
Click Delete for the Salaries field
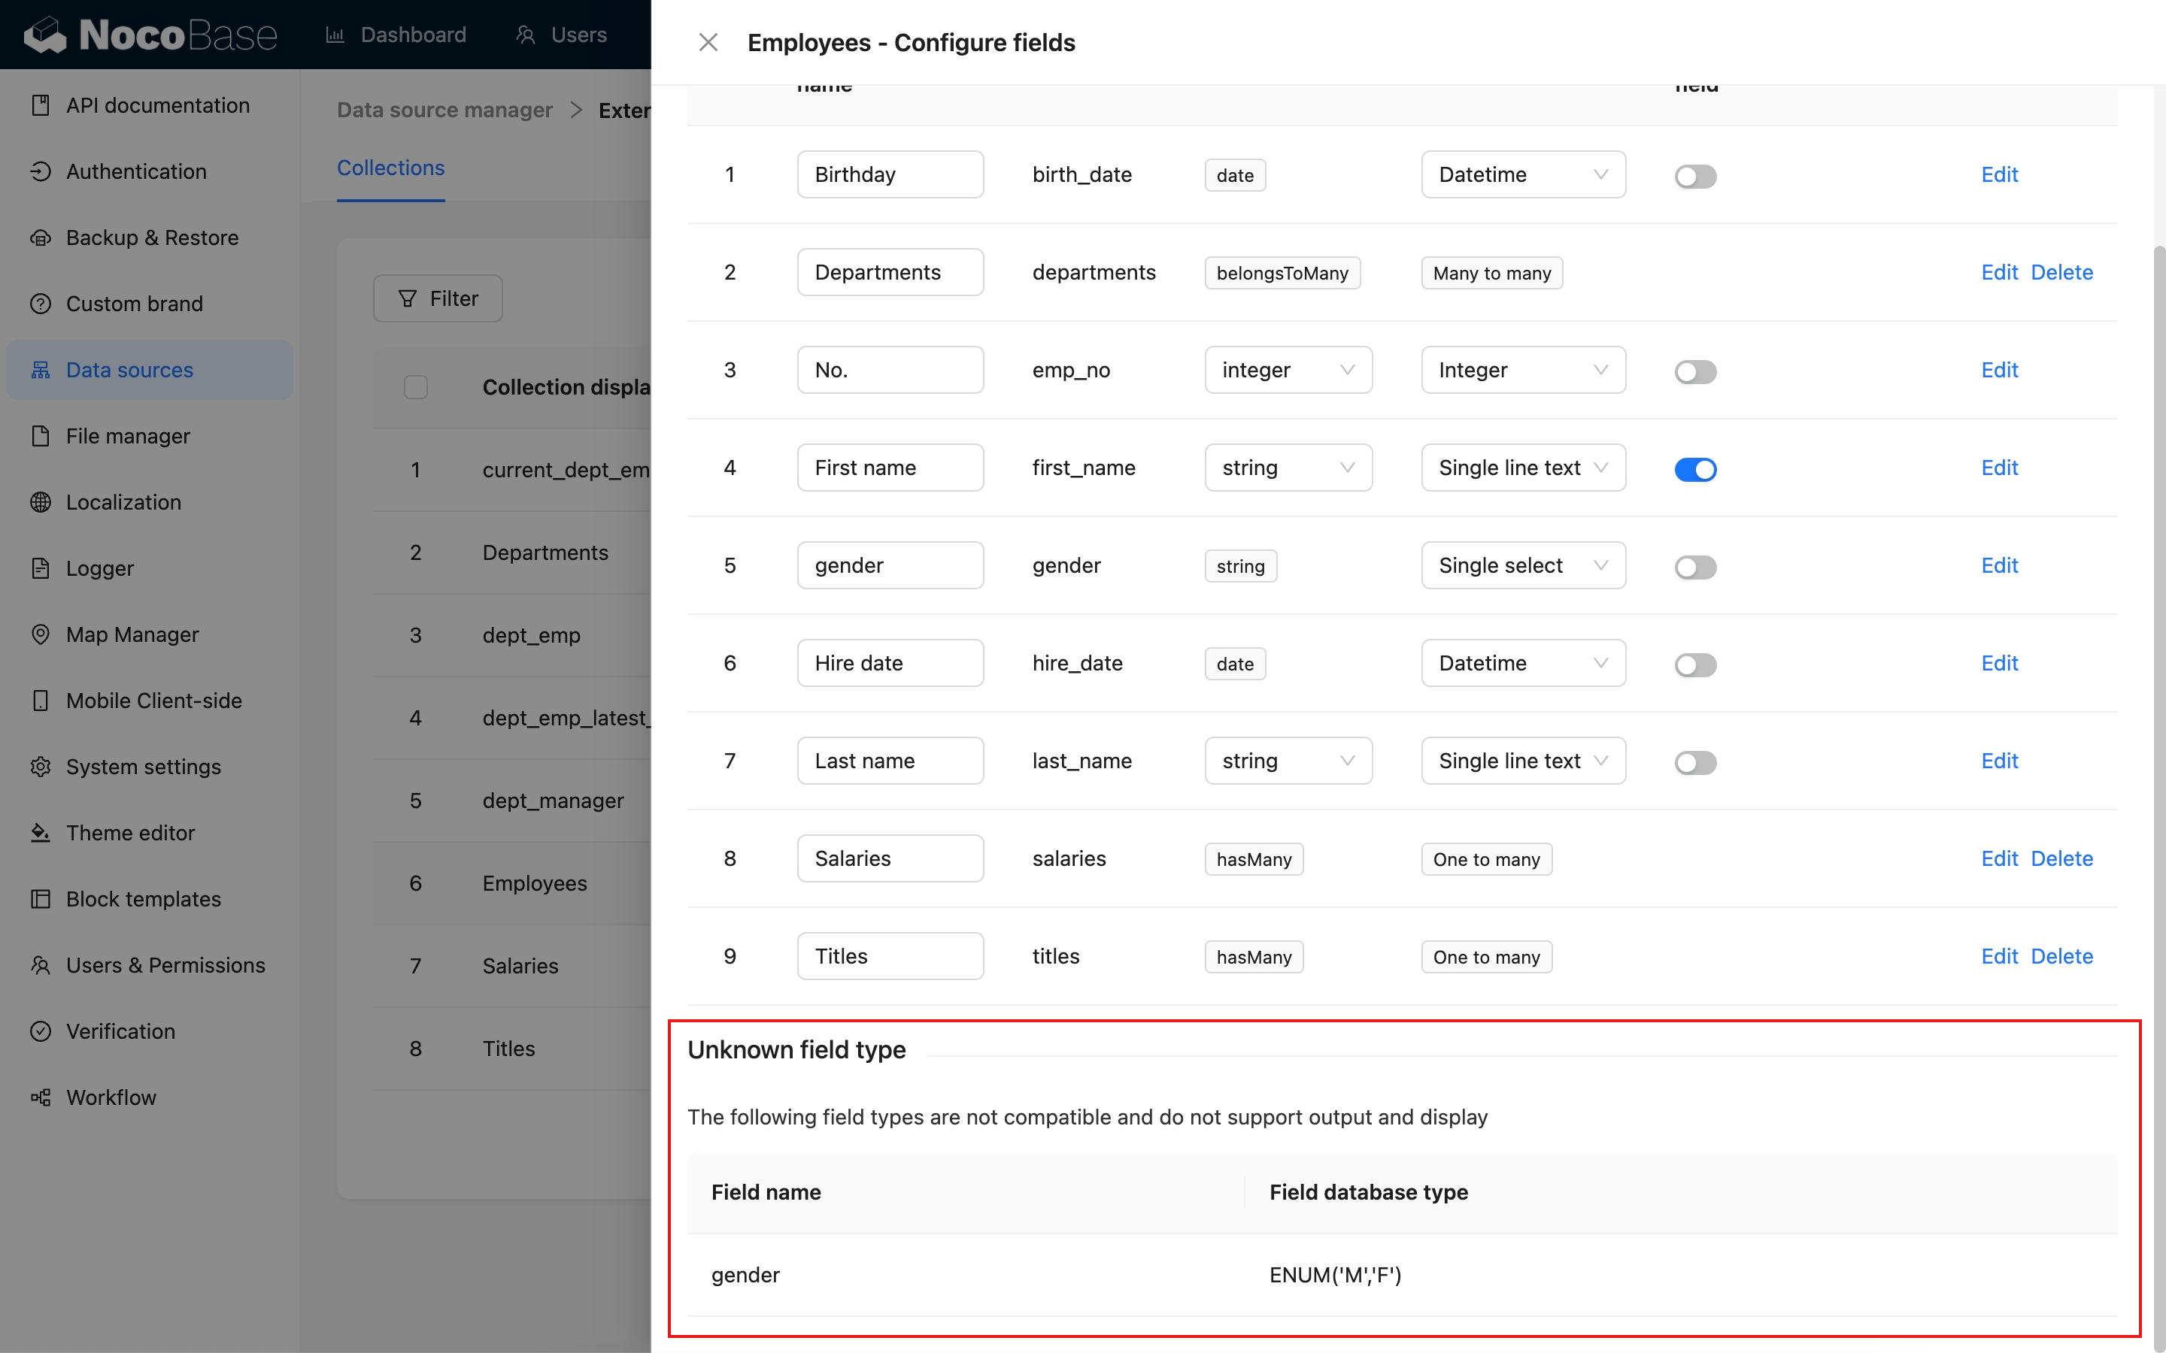click(x=2061, y=858)
